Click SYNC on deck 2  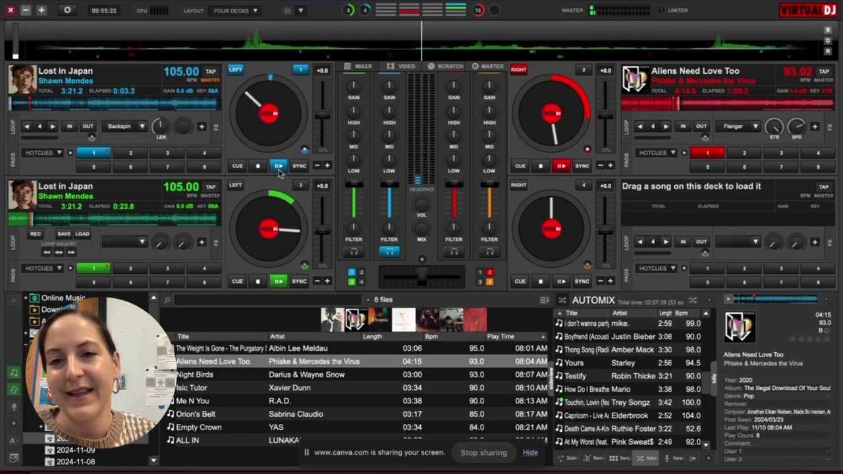pyautogui.click(x=582, y=166)
